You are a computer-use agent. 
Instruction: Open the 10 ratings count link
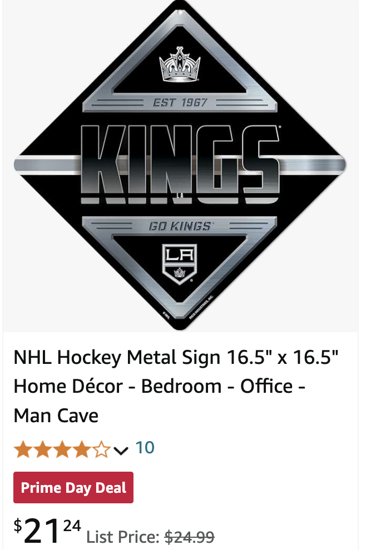145,448
